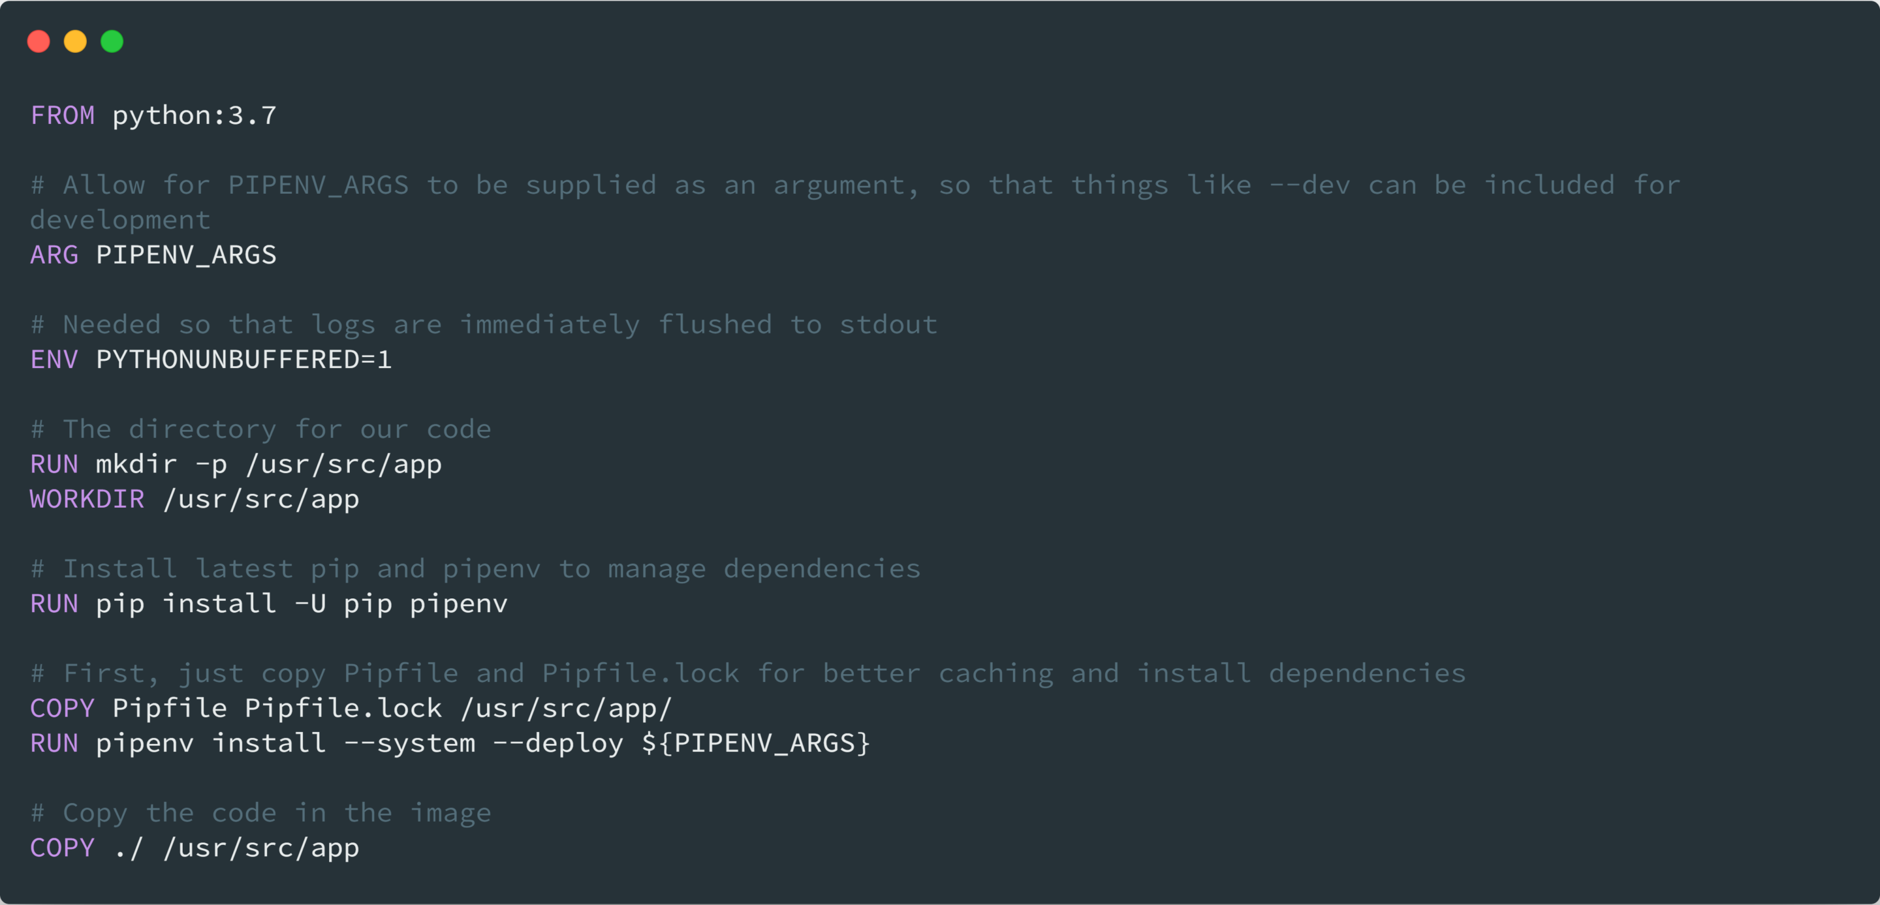Click on python:3.7 image name
The image size is (1880, 905).
pyautogui.click(x=194, y=115)
